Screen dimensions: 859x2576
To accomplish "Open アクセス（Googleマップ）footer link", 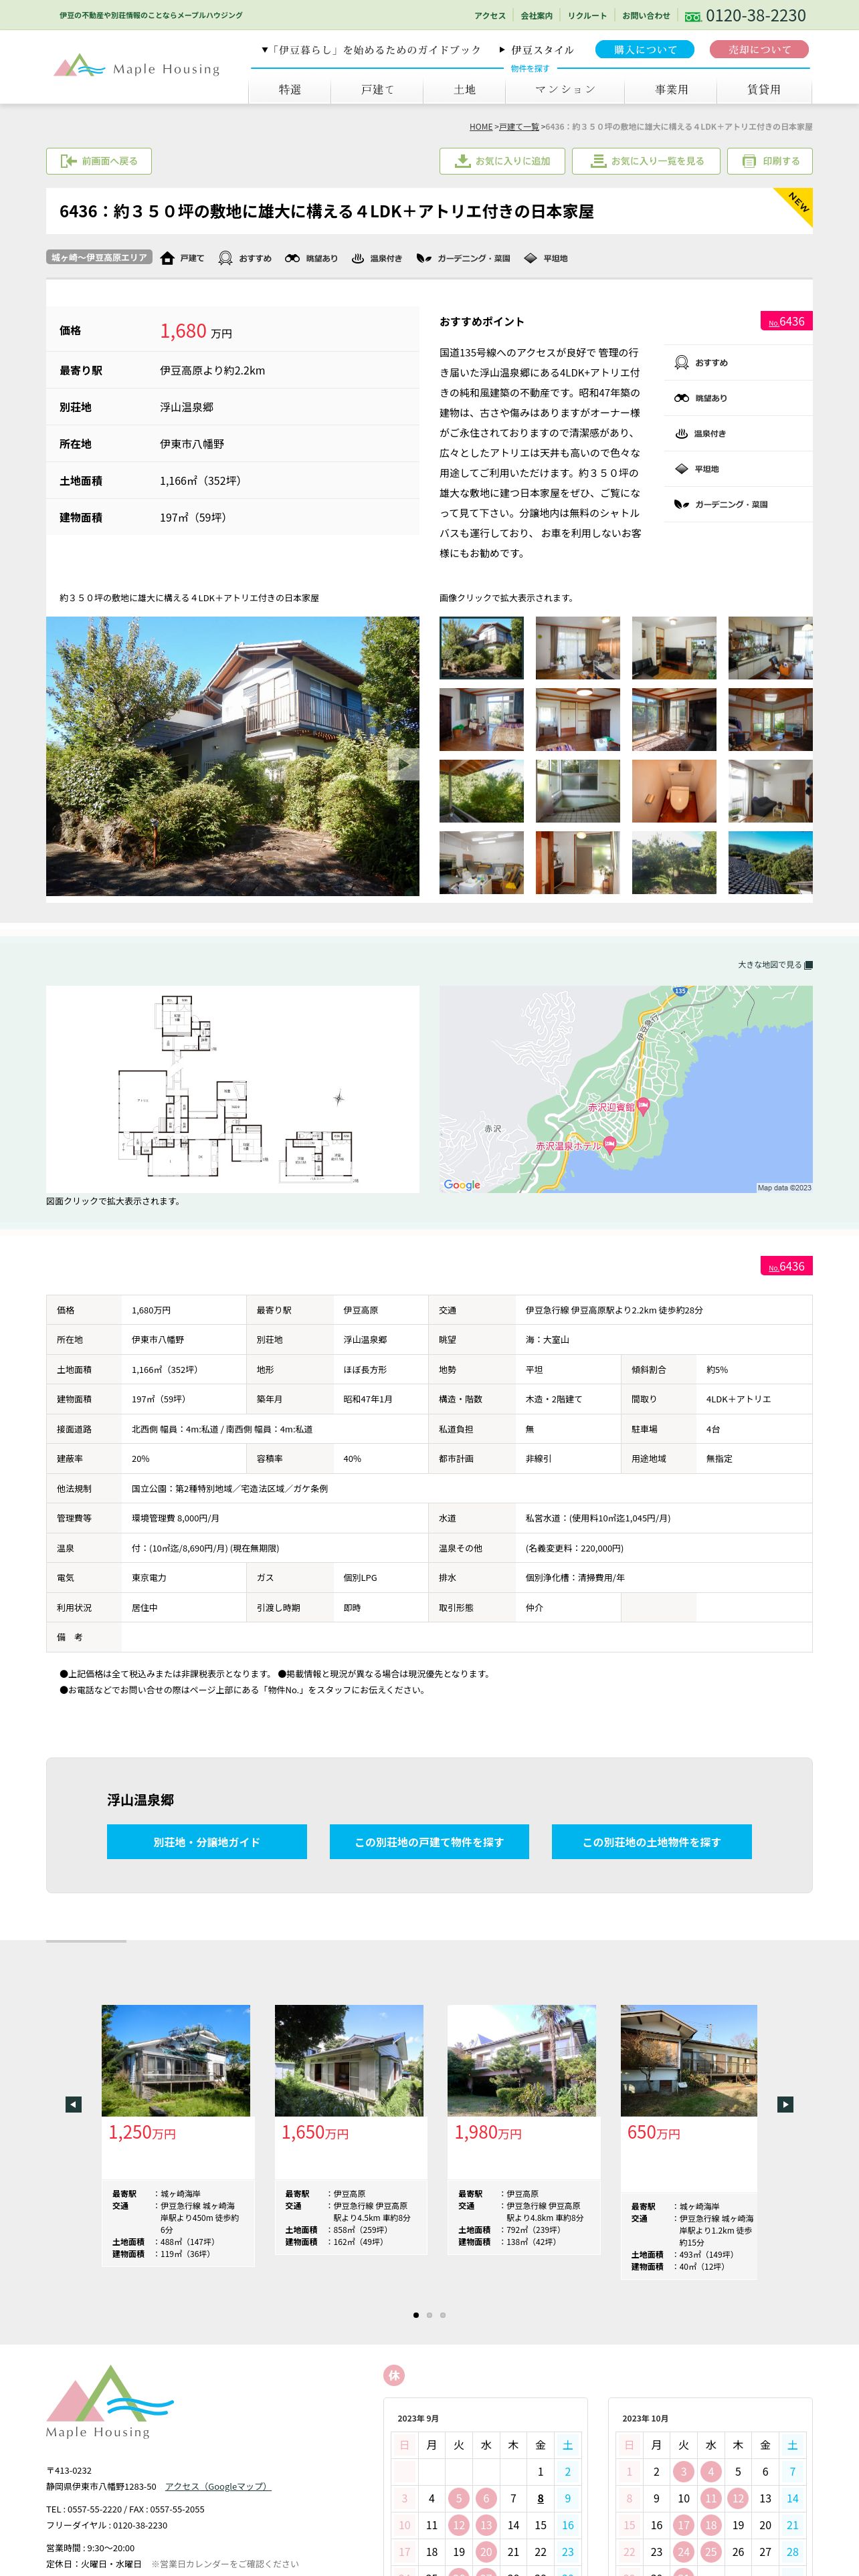I will coord(218,2486).
